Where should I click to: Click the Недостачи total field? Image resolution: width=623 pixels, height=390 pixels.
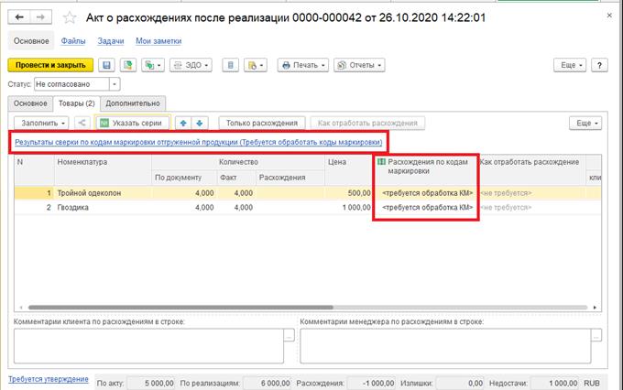[x=555, y=384]
